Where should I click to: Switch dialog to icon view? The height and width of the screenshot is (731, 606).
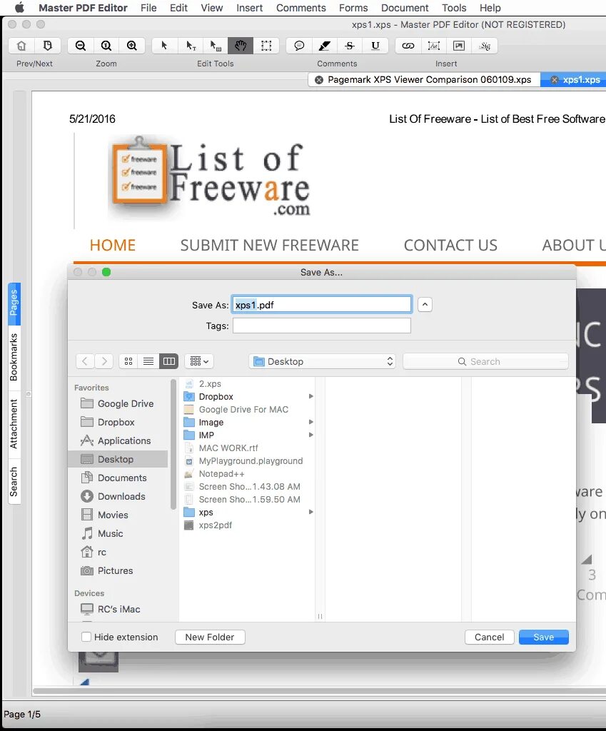tap(128, 361)
